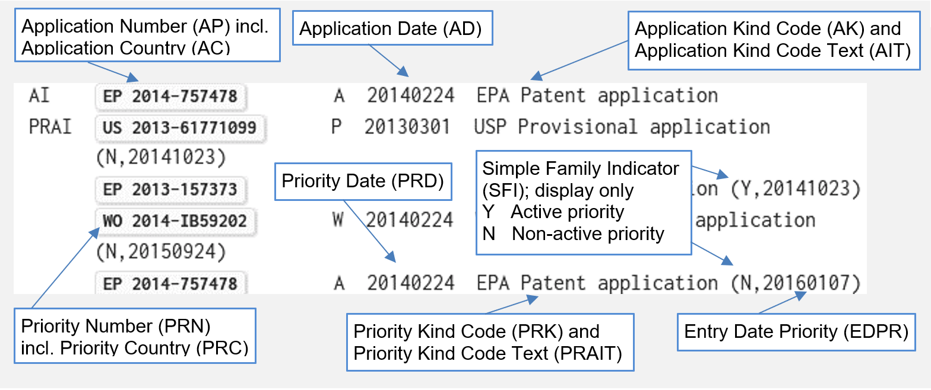Click the Priority Date (PRD) callout box

point(363,181)
